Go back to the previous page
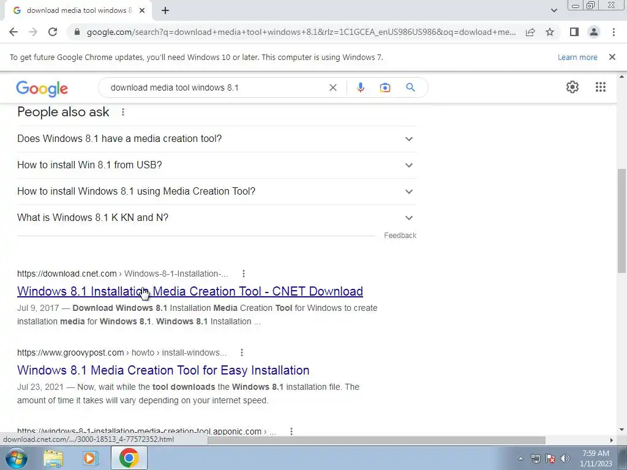Viewport: 627px width, 470px height. (13, 32)
